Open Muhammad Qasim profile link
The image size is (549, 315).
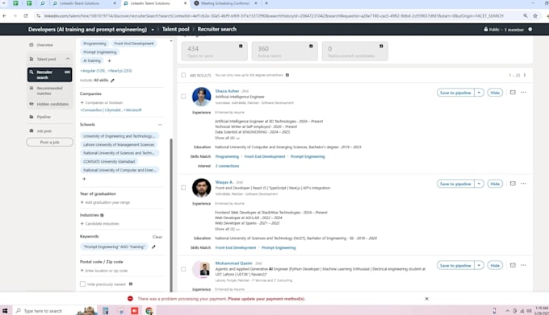coord(233,263)
